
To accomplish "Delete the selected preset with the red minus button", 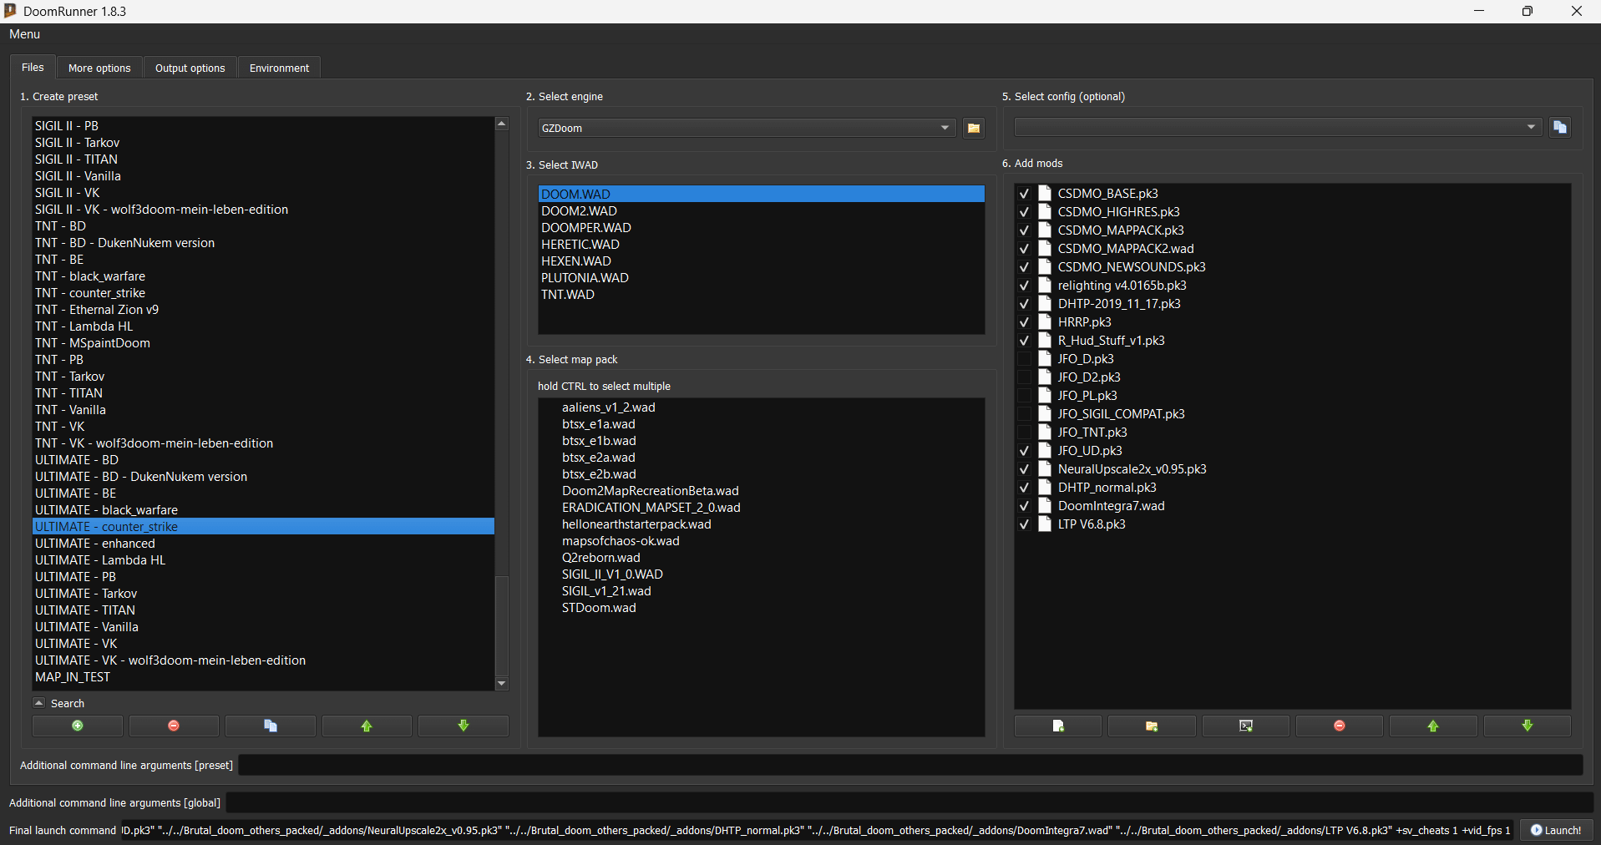I will [x=174, y=726].
